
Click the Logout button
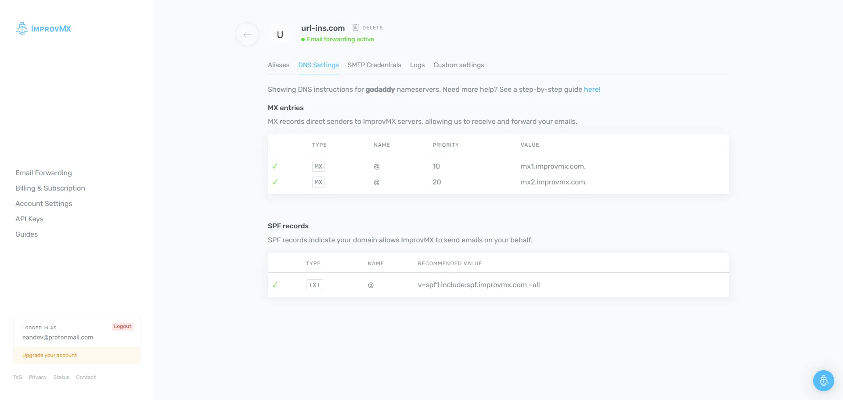coord(122,326)
